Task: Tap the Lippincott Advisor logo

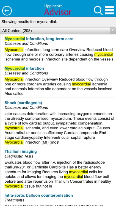Action: 58,10
